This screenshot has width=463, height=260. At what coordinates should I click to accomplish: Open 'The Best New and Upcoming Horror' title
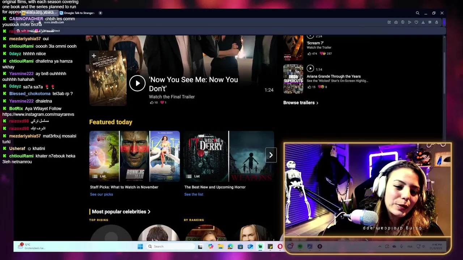pos(215,187)
